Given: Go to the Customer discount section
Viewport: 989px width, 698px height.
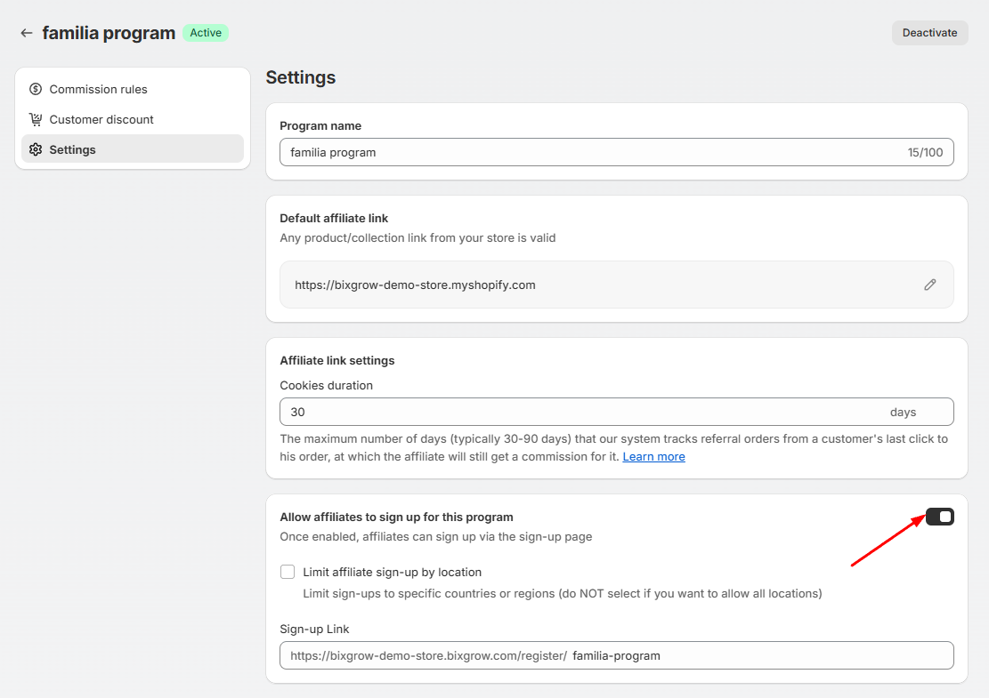Looking at the screenshot, I should (101, 119).
